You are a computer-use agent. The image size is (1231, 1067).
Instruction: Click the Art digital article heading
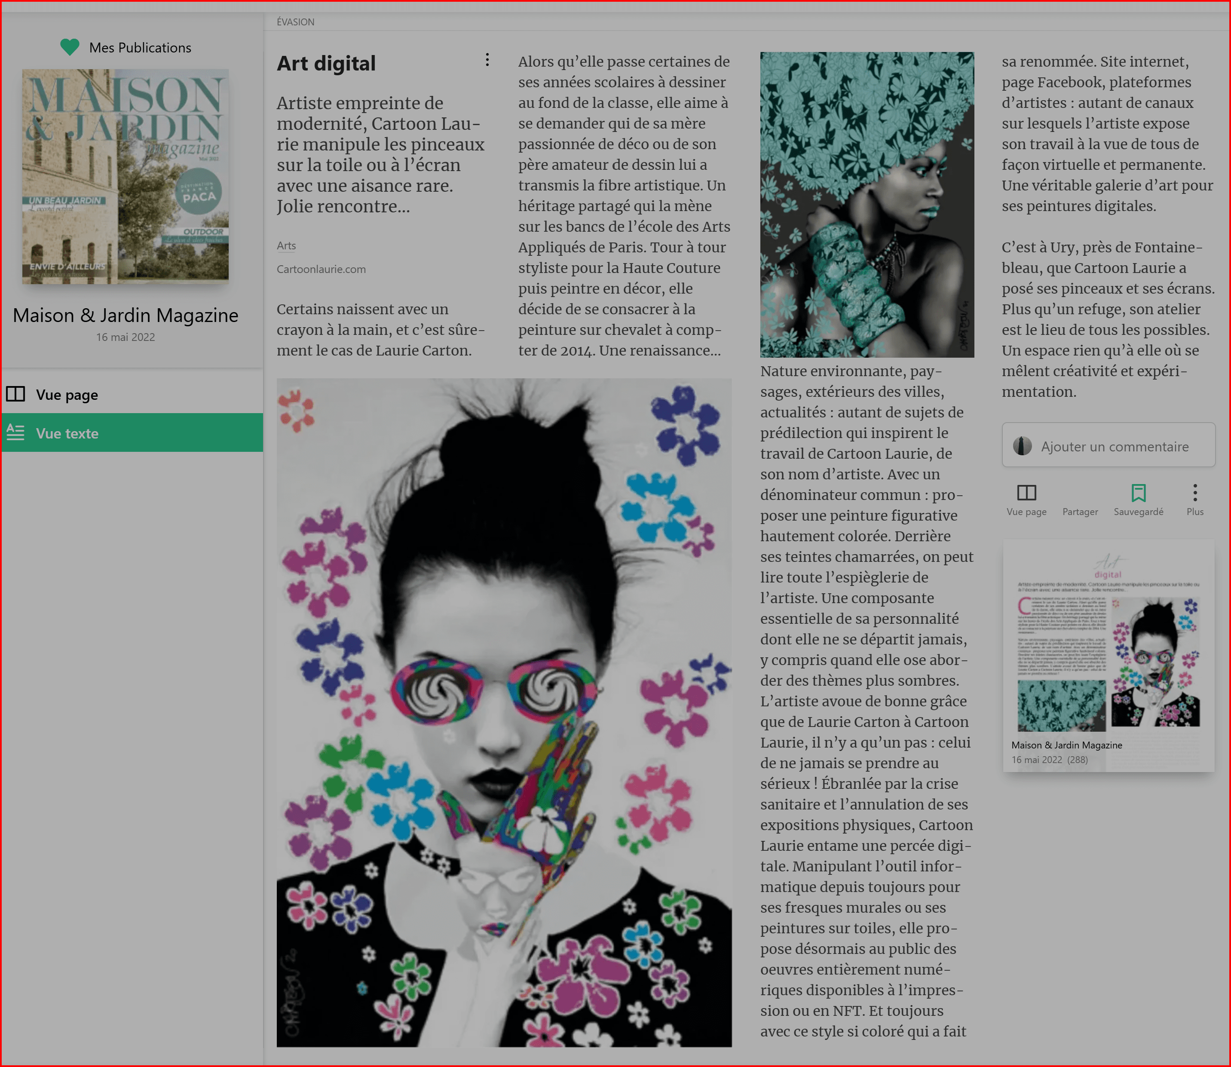click(x=326, y=64)
